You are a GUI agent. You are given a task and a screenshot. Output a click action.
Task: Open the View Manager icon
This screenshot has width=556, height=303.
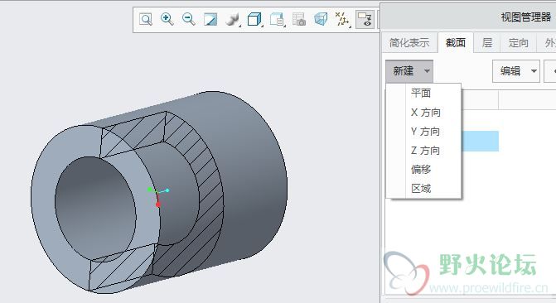(299, 20)
